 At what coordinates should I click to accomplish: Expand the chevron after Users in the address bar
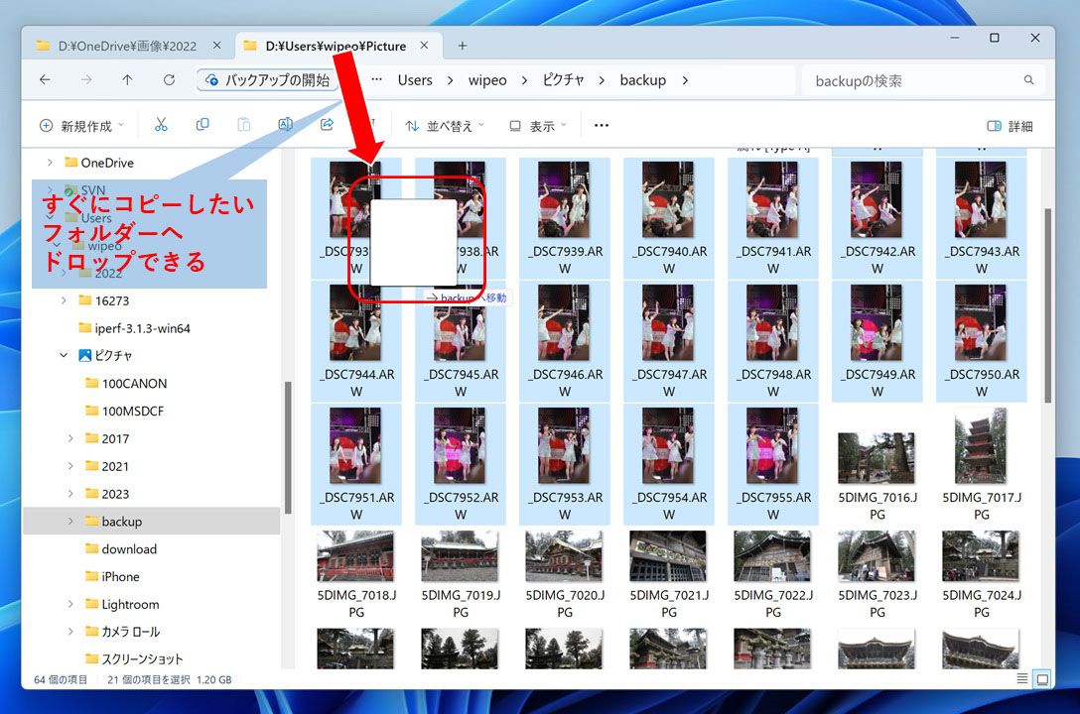click(450, 80)
